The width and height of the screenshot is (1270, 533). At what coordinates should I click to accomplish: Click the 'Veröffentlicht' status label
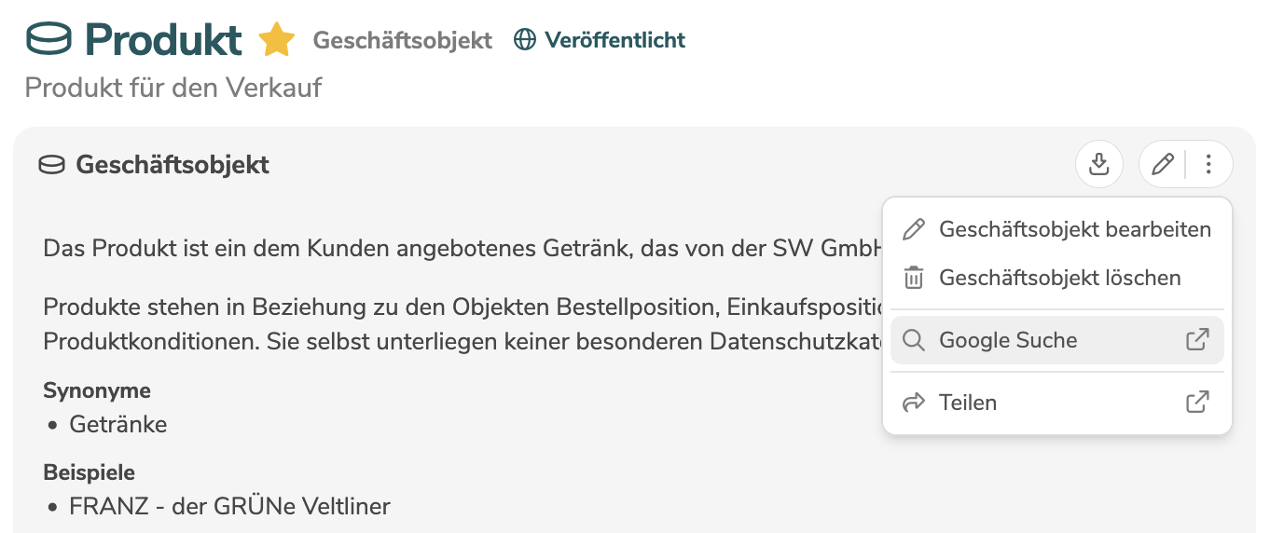point(614,40)
